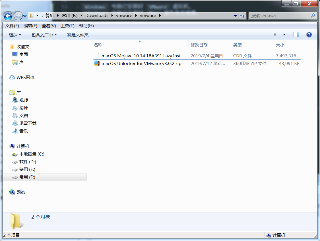The image size is (320, 241).
Task: Click the back navigation arrow
Action: [x=8, y=16]
